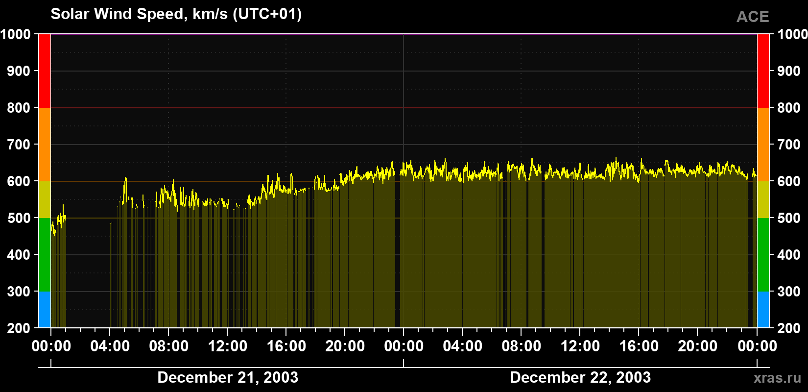Click the middle 00:00 midnight tick label
The width and height of the screenshot is (808, 392).
pos(404,346)
